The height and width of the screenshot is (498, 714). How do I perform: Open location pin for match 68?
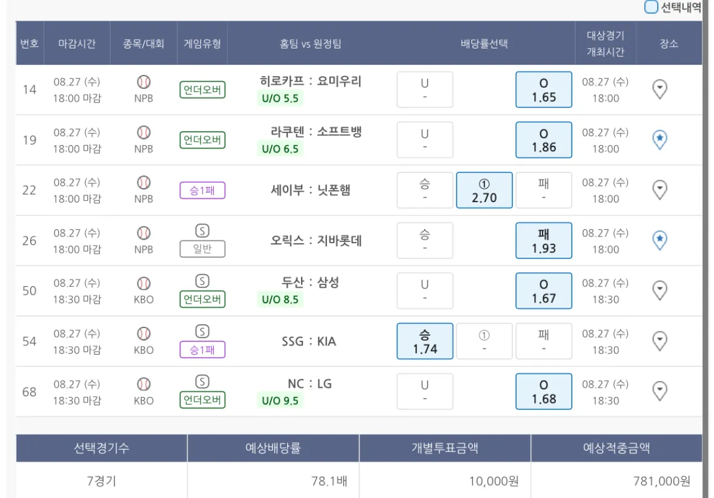pos(659,392)
